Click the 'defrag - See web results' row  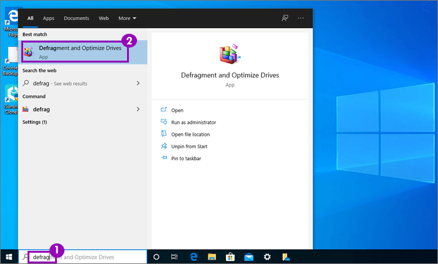[83, 83]
